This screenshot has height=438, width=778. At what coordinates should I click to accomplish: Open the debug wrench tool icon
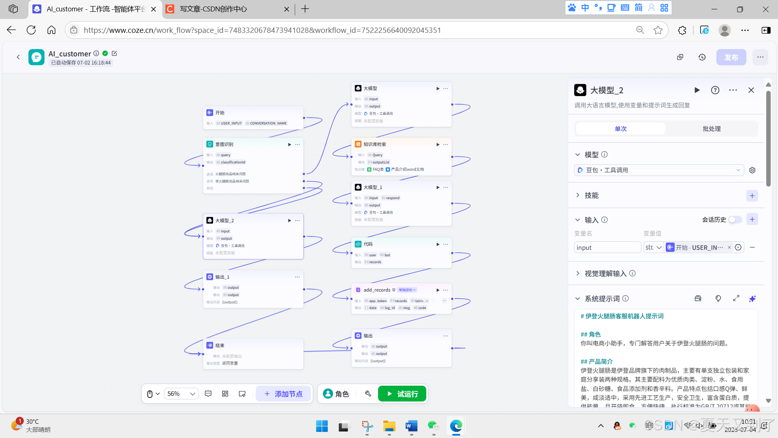pyautogui.click(x=368, y=394)
